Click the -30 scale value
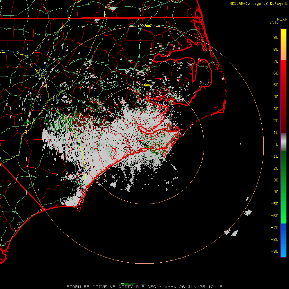Screen dimensions: 289x289 (x=275, y=180)
